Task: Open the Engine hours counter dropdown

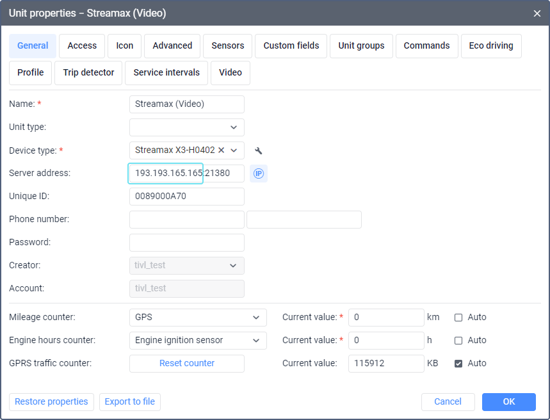Action: (x=256, y=340)
